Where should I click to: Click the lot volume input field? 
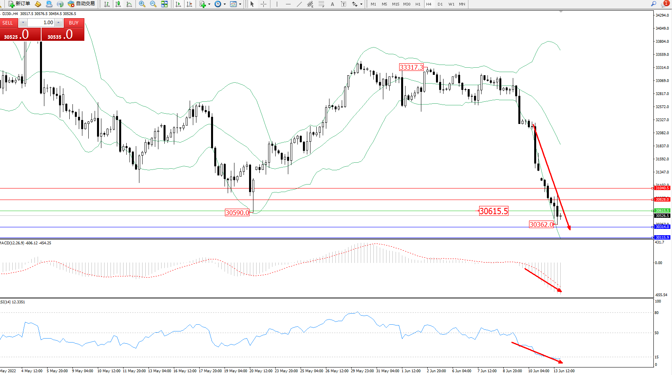[41, 23]
